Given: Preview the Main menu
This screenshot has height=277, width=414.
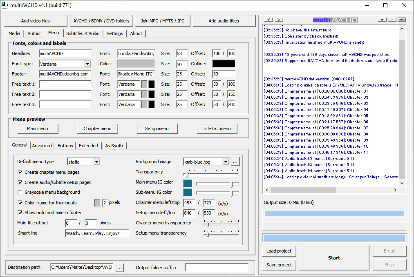Looking at the screenshot, I should click(x=38, y=129).
